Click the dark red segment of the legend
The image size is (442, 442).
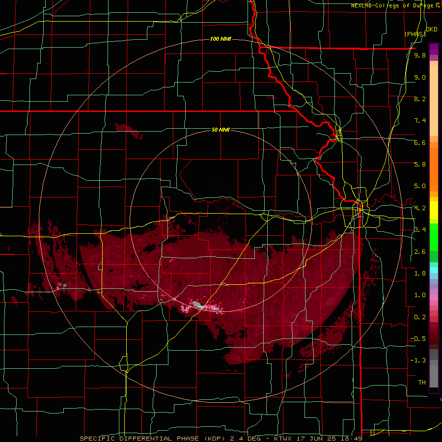tap(434, 335)
